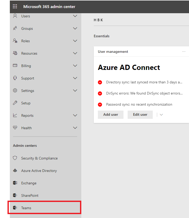The image size is (189, 218).
Task: Expand the Billing section chevron
Action: click(x=75, y=66)
